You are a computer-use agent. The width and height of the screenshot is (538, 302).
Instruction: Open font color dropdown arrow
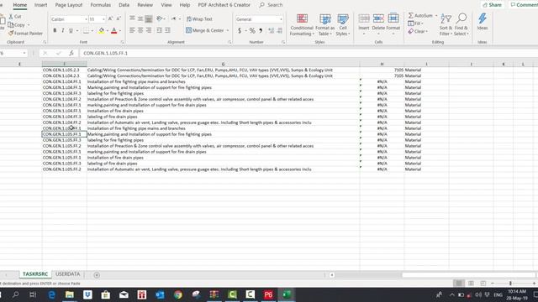coord(120,30)
